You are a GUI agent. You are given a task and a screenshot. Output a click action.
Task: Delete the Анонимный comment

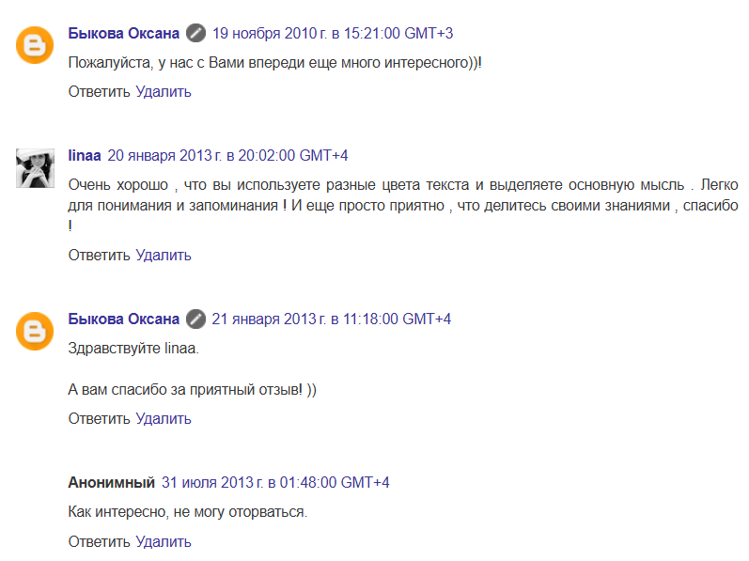(164, 542)
